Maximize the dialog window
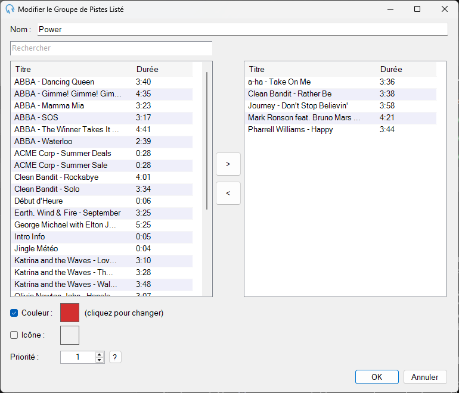This screenshot has width=459, height=393. [417, 9]
